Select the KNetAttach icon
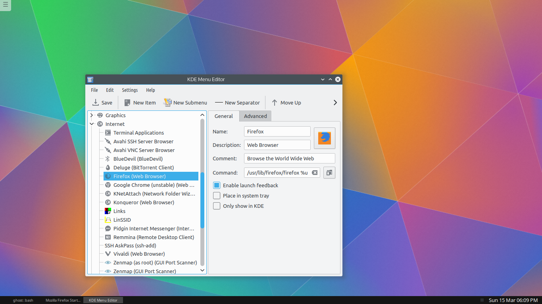Screen dimensions: 542x304 point(108,194)
